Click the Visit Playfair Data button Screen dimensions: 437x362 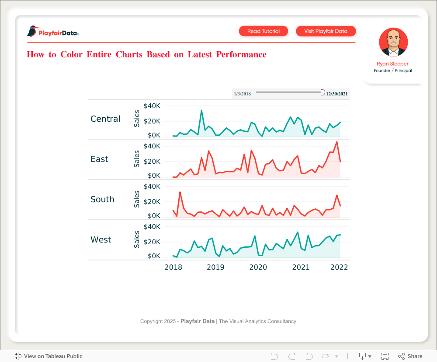(x=326, y=31)
